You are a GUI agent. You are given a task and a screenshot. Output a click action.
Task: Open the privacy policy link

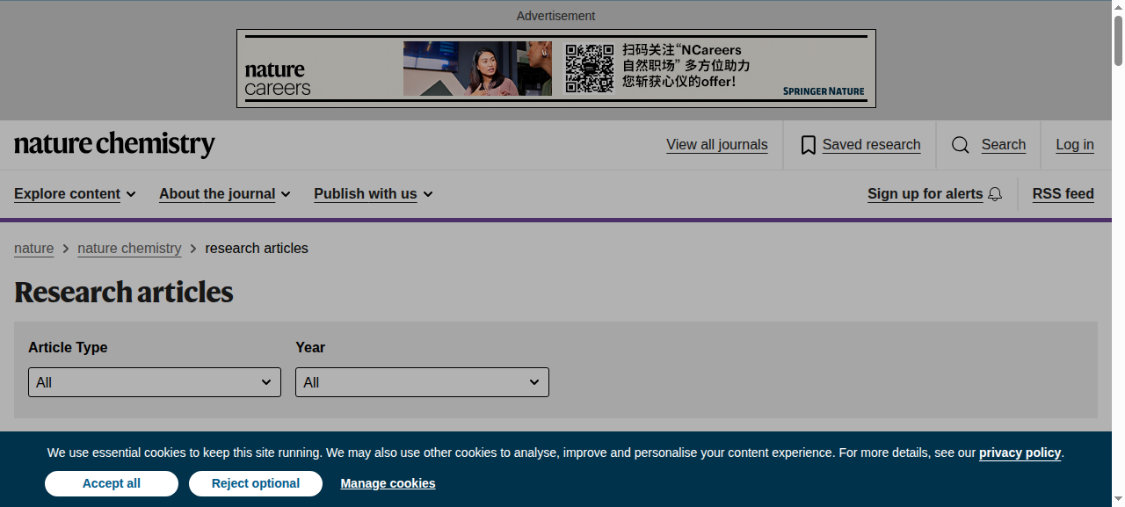click(1020, 453)
